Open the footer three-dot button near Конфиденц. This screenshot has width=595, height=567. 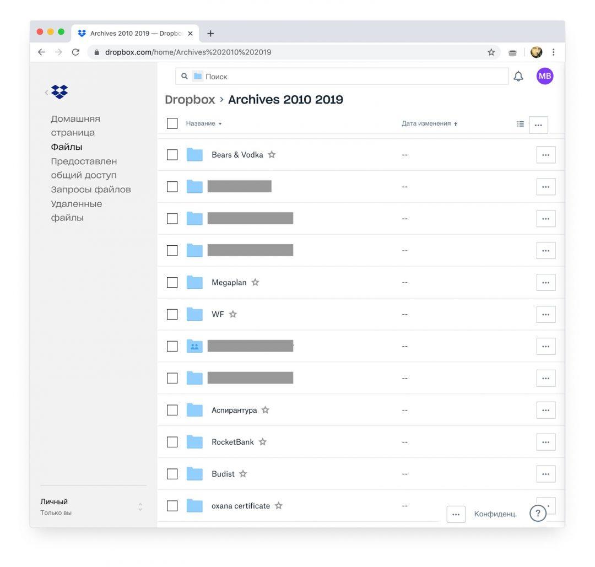pyautogui.click(x=456, y=514)
